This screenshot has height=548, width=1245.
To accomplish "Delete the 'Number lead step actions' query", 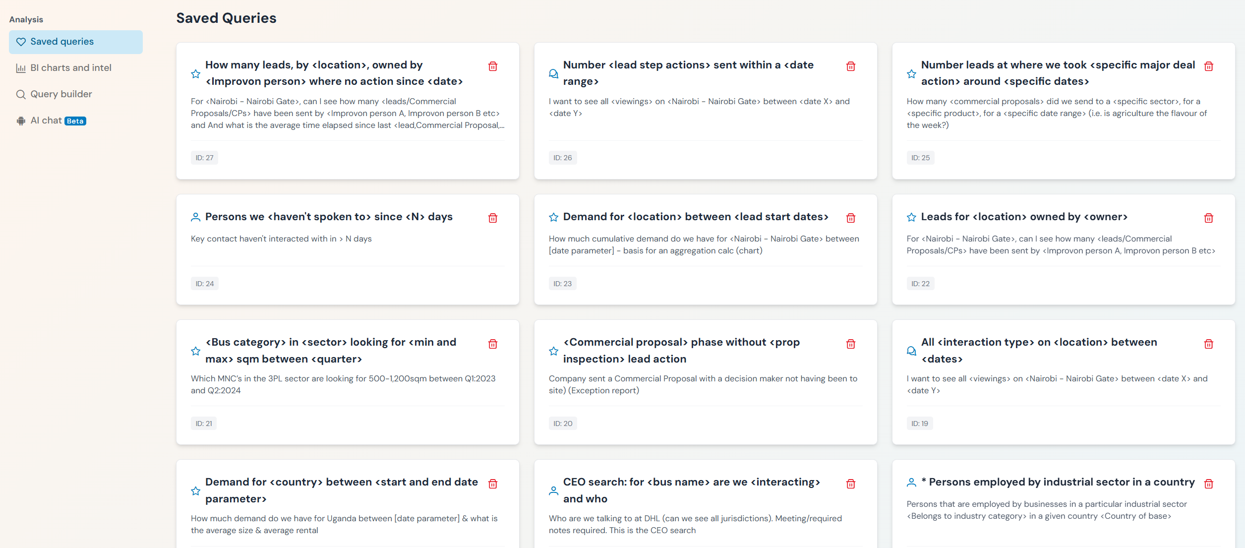I will pyautogui.click(x=850, y=66).
